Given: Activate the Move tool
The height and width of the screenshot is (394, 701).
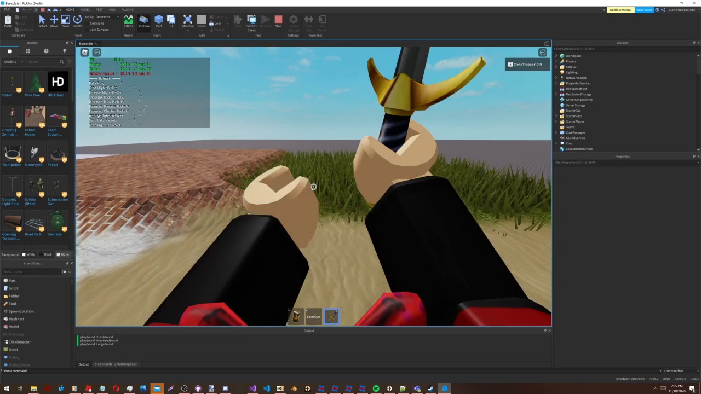Looking at the screenshot, I should (54, 20).
